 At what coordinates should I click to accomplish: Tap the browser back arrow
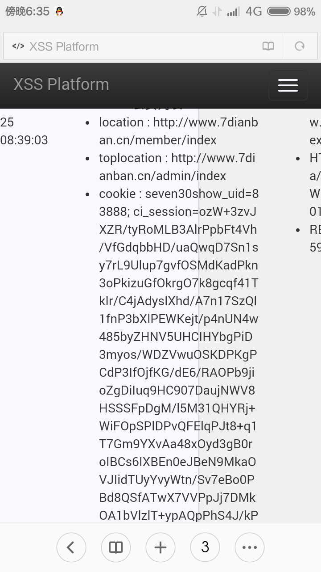(71, 547)
